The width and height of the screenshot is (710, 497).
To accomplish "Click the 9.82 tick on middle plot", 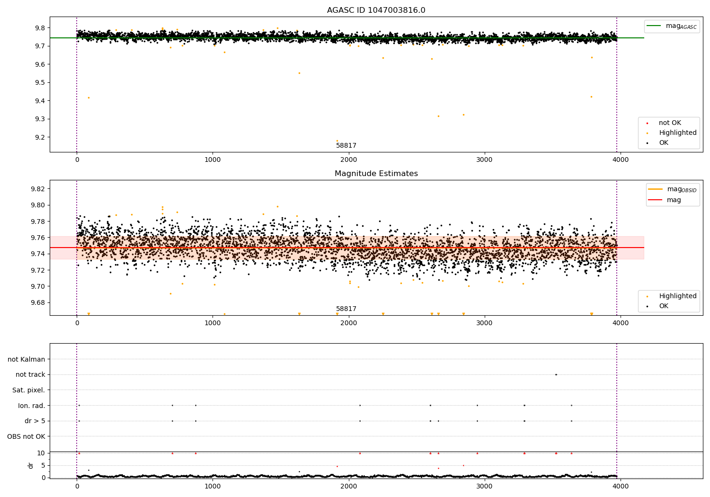I will pos(38,189).
